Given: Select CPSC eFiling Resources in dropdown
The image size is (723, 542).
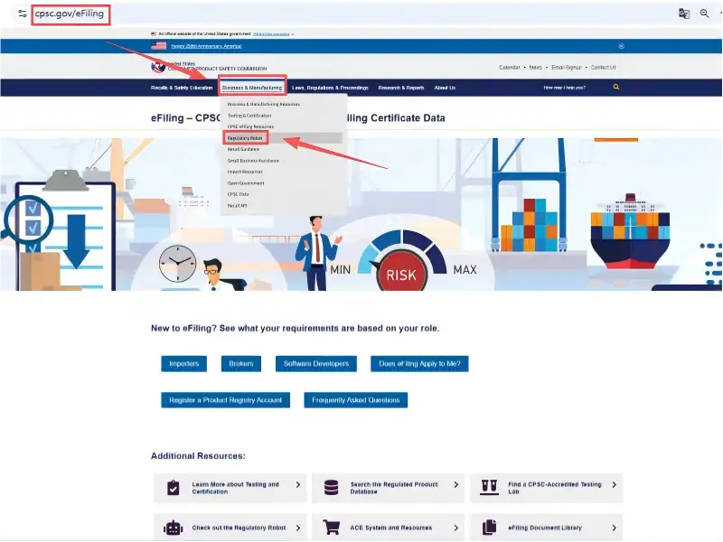Looking at the screenshot, I should 250,126.
